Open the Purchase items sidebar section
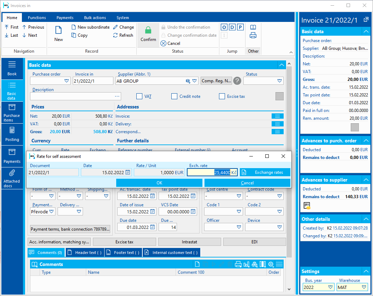 tap(12, 112)
